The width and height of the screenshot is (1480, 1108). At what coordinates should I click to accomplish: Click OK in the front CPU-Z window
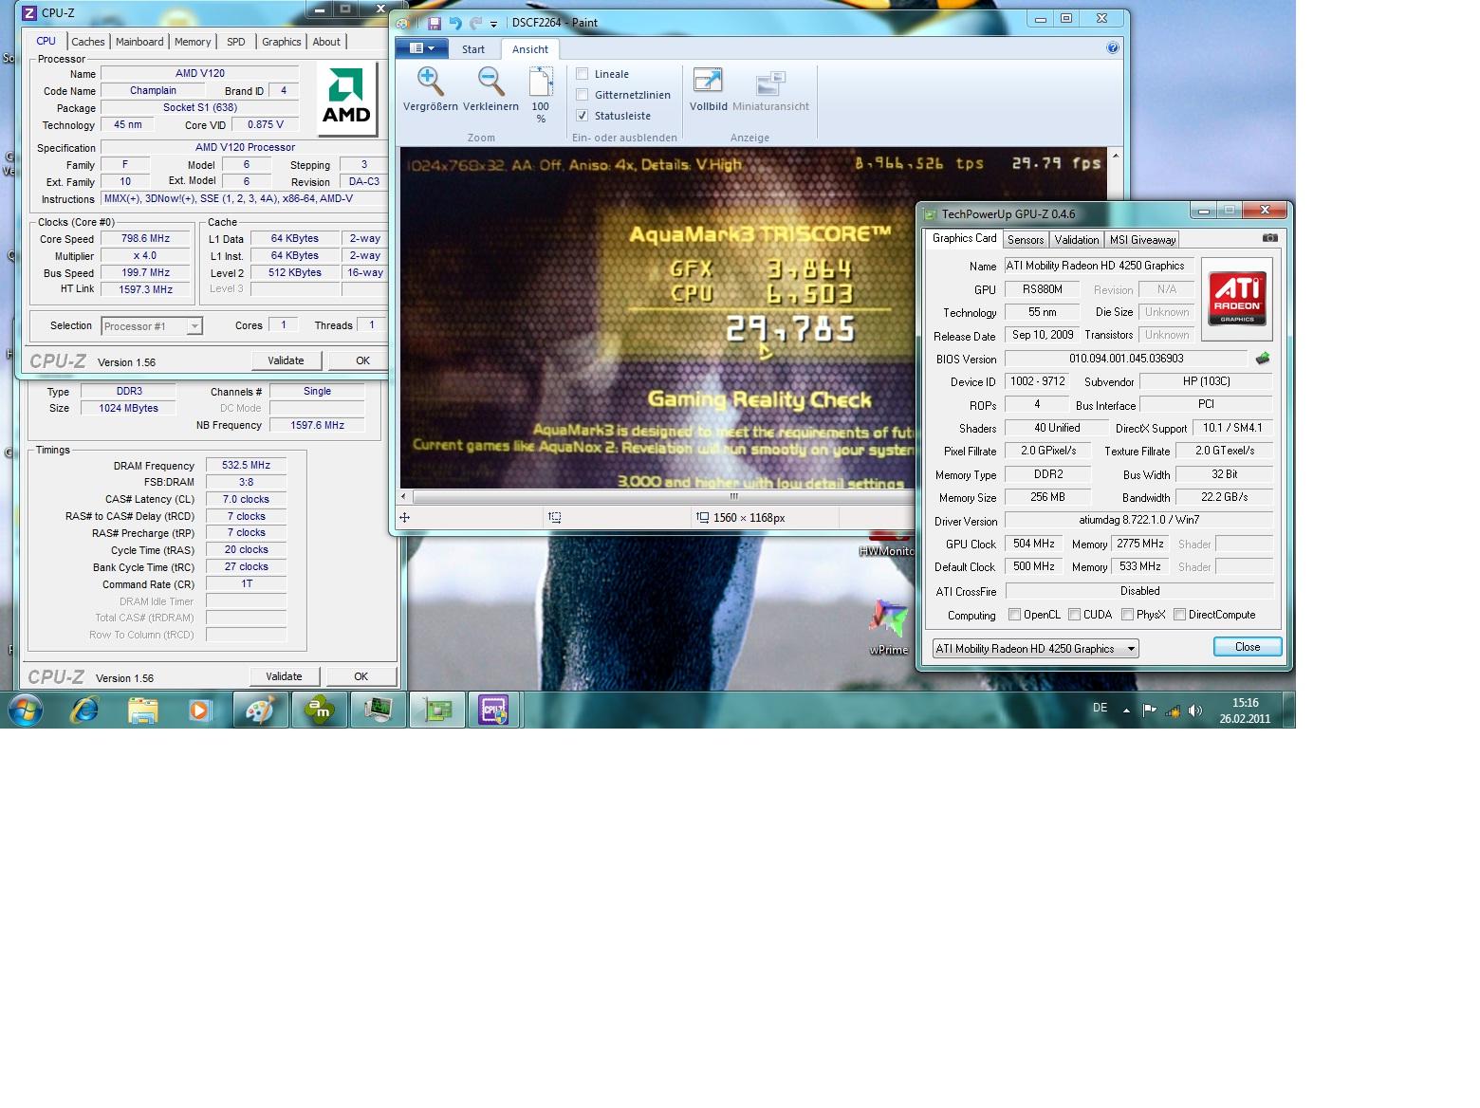tap(359, 360)
